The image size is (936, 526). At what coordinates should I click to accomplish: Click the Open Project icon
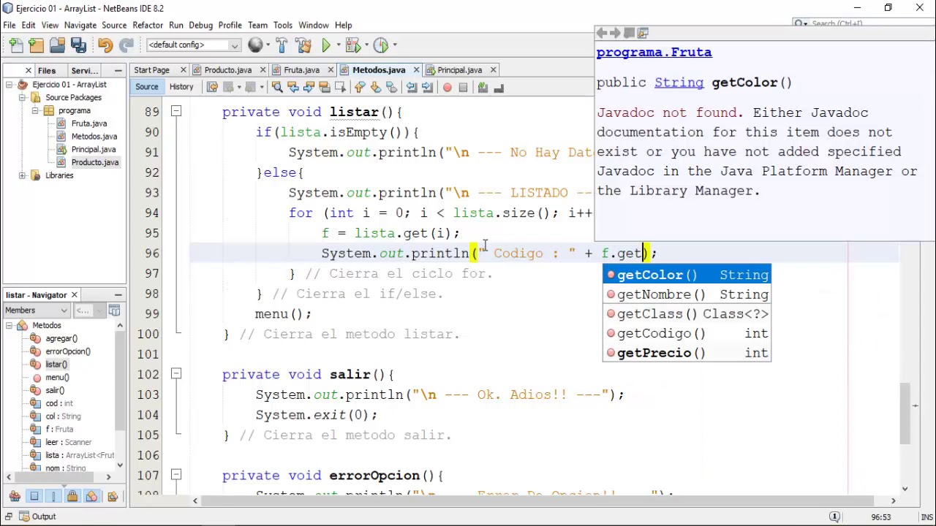(57, 45)
